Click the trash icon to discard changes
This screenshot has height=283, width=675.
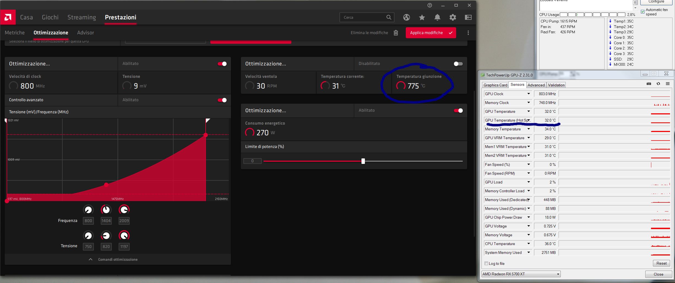(x=396, y=33)
